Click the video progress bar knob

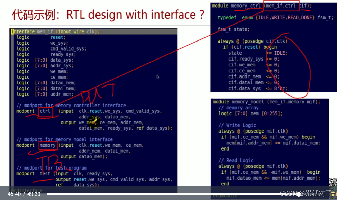click(x=299, y=194)
